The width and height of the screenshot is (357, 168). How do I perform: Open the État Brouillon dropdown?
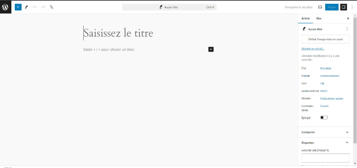(x=325, y=68)
